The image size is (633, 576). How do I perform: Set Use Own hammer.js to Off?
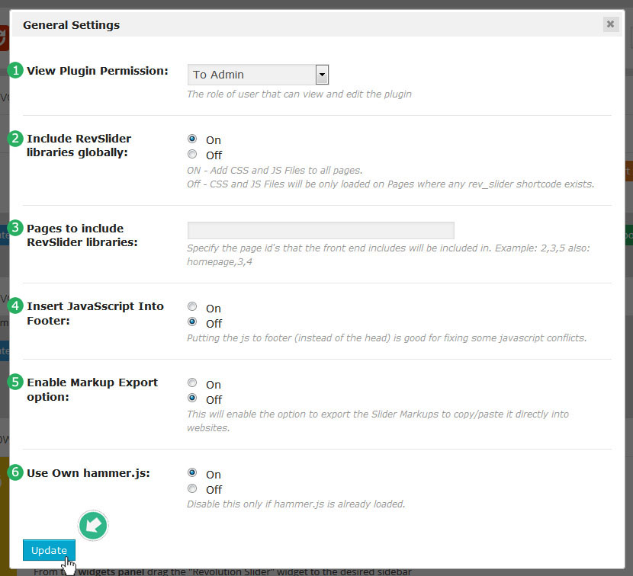pos(192,489)
